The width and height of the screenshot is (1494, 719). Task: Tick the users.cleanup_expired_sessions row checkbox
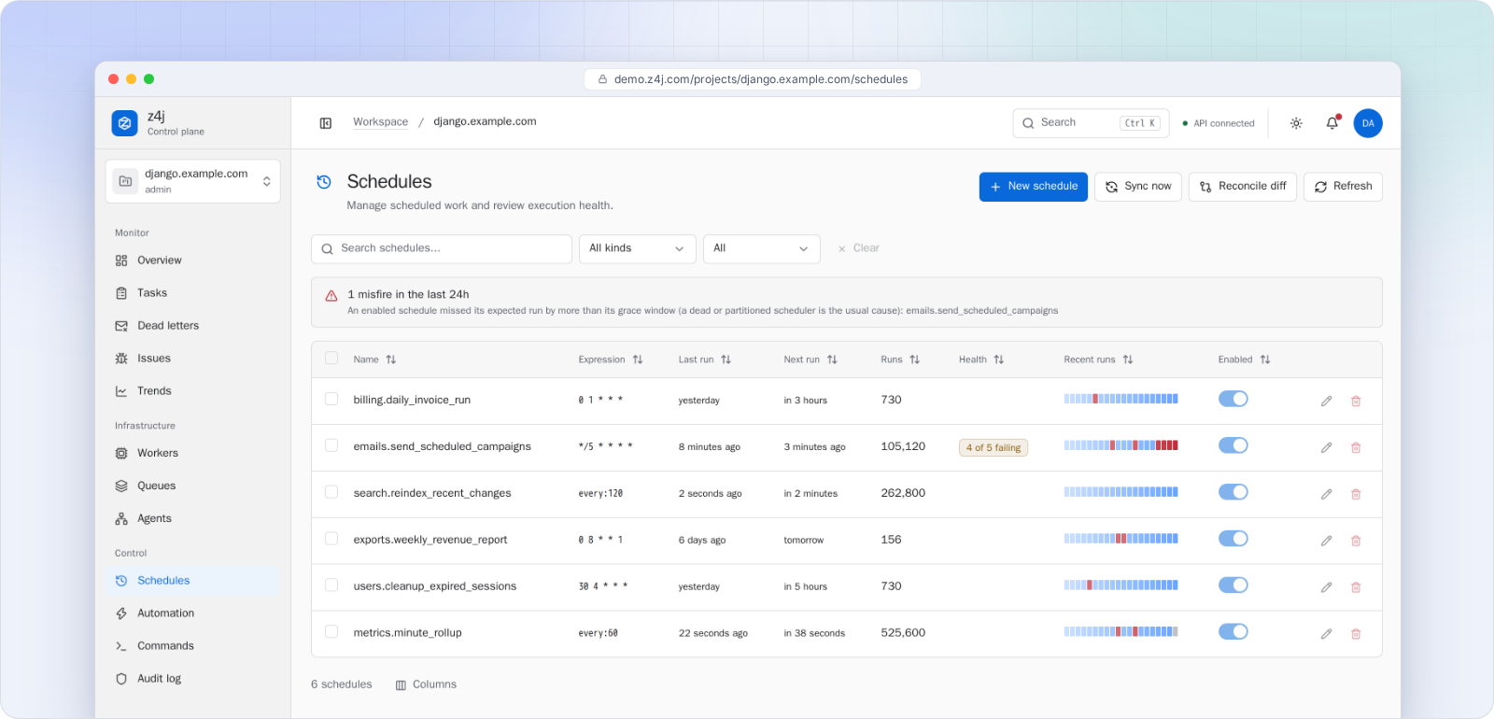pyautogui.click(x=331, y=585)
